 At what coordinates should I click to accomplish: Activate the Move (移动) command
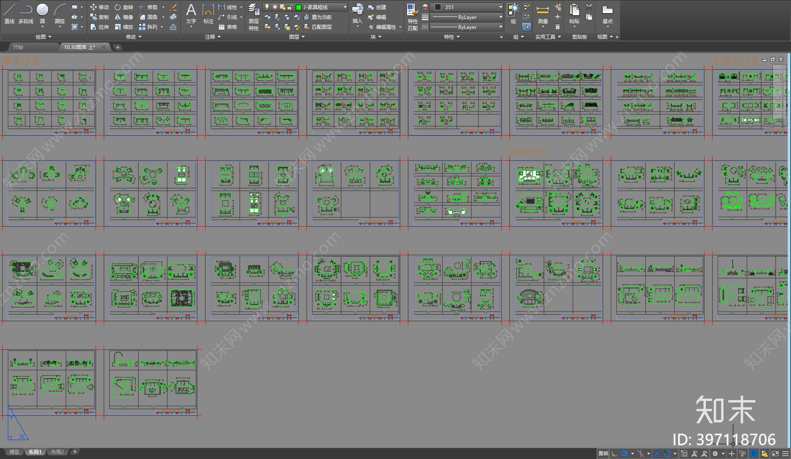99,7
